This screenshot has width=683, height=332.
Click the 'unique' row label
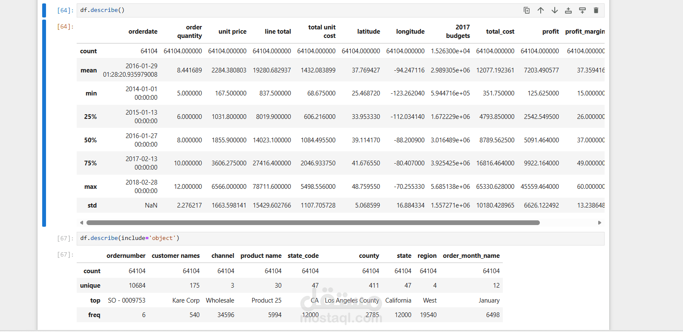(x=90, y=286)
